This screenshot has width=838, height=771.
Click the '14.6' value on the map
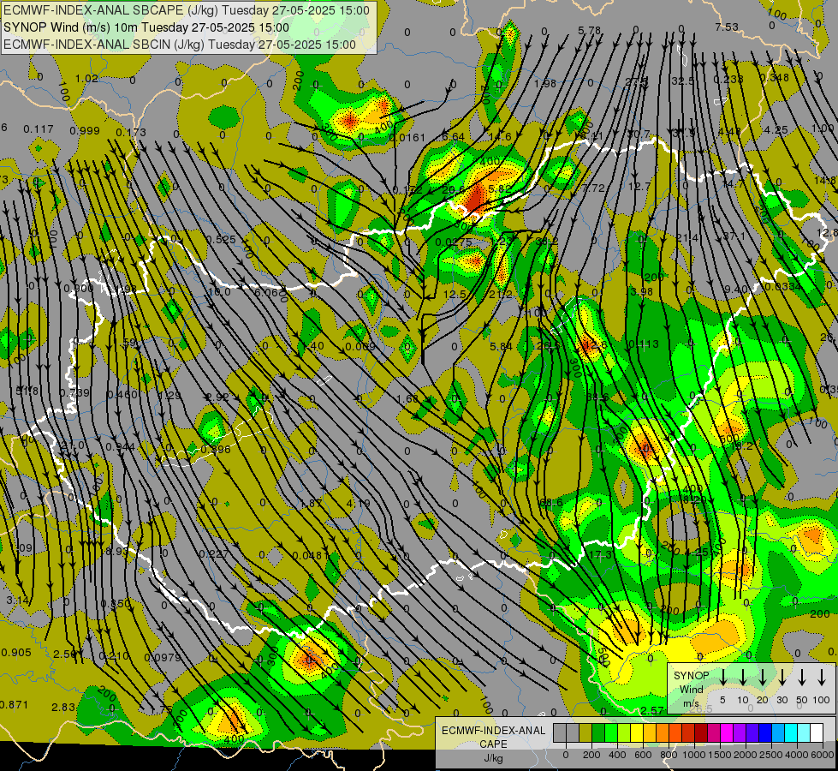(500, 137)
